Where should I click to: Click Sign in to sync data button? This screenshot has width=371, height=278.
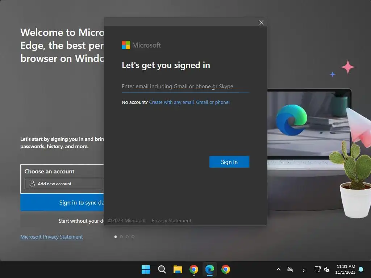(62, 203)
